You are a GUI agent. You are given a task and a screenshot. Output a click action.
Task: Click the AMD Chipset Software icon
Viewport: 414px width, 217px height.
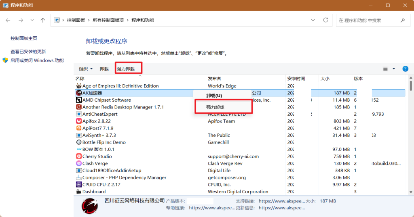point(79,100)
